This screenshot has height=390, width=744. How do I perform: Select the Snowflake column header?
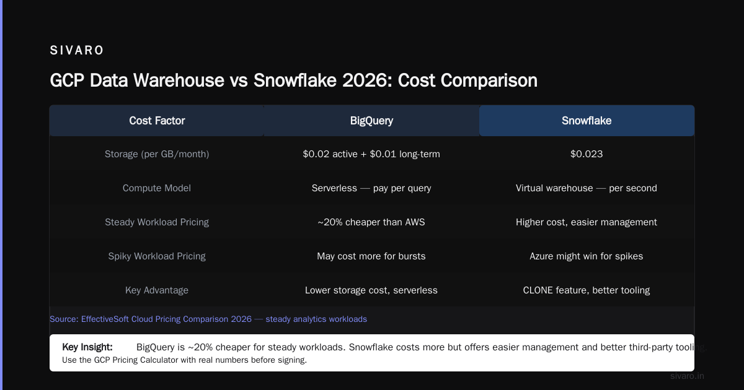[x=587, y=121]
